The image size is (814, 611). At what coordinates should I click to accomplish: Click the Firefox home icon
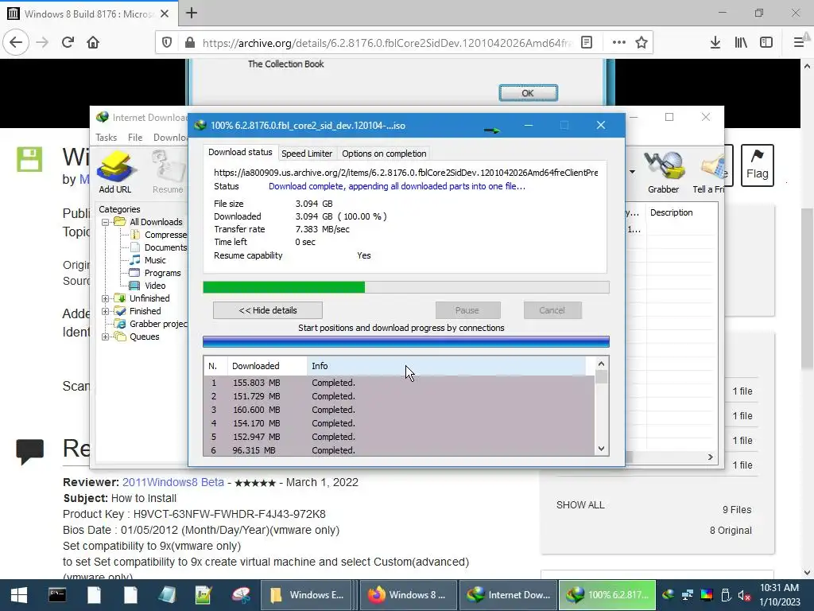click(93, 42)
